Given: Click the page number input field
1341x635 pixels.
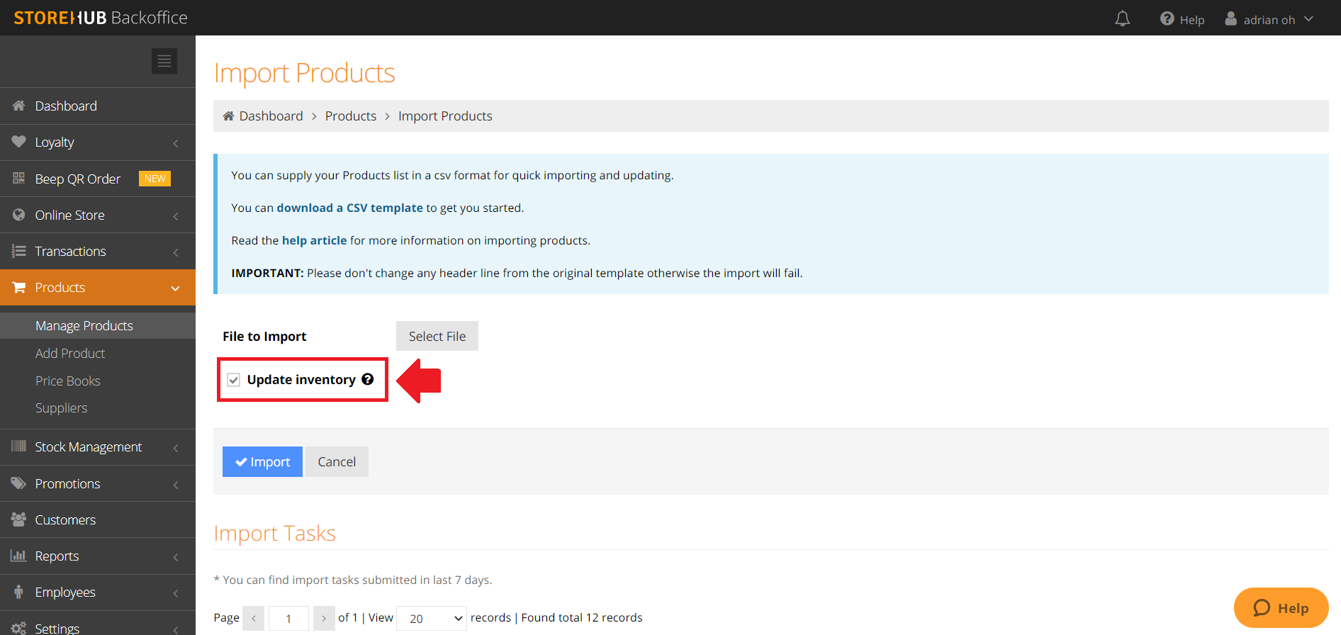Looking at the screenshot, I should pos(288,619).
